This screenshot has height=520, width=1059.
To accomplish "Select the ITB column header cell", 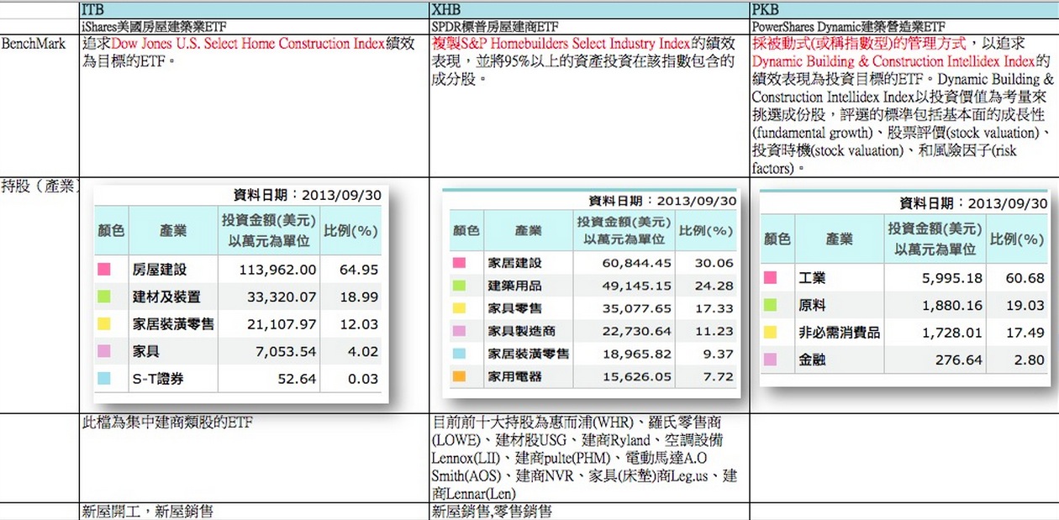I will click(254, 11).
